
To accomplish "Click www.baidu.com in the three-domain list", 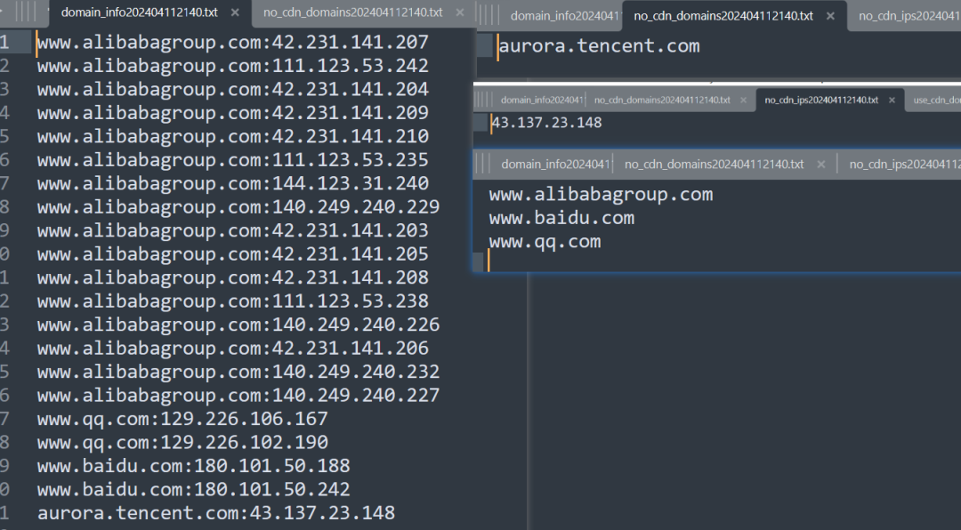I will (561, 218).
